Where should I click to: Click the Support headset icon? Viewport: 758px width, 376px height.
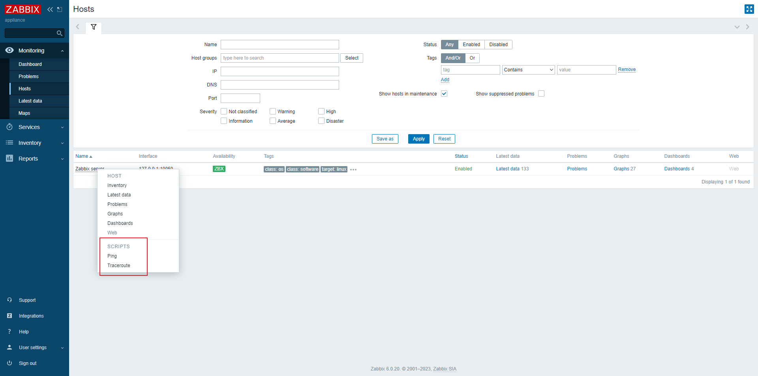[x=9, y=300]
